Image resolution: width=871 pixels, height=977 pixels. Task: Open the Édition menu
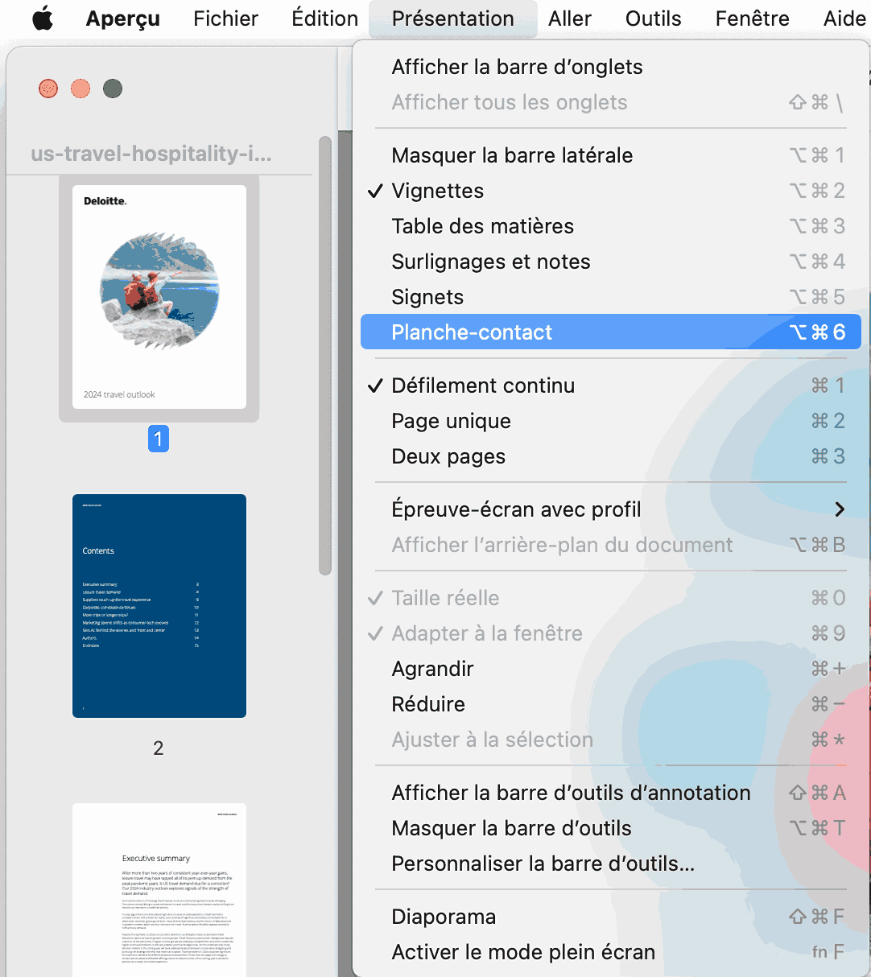pyautogui.click(x=325, y=19)
